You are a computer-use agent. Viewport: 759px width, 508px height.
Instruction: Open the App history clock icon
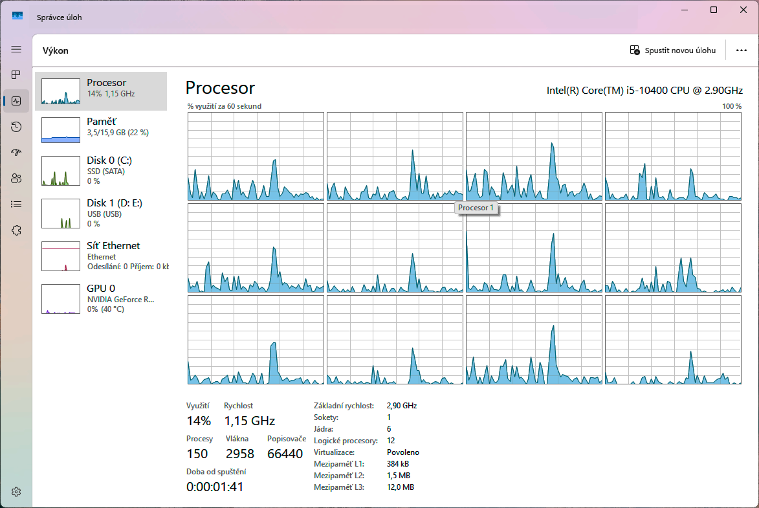[16, 126]
